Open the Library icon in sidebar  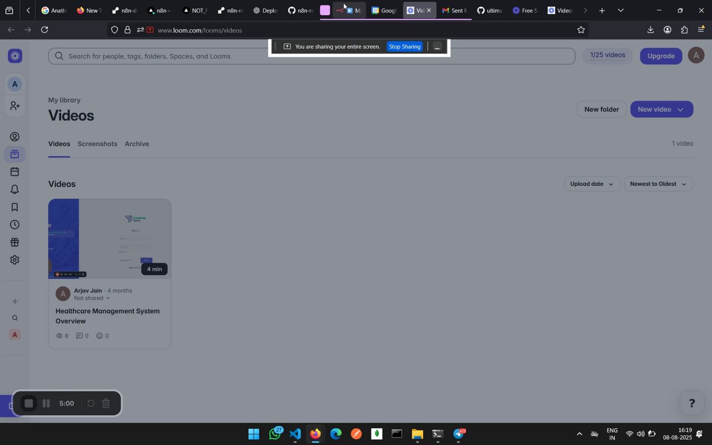[x=15, y=154]
